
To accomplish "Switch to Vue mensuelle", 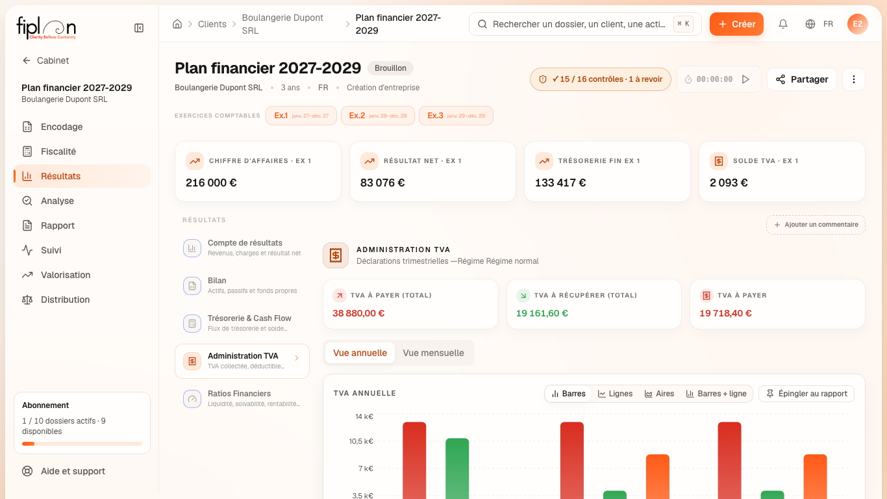I will click(x=433, y=353).
